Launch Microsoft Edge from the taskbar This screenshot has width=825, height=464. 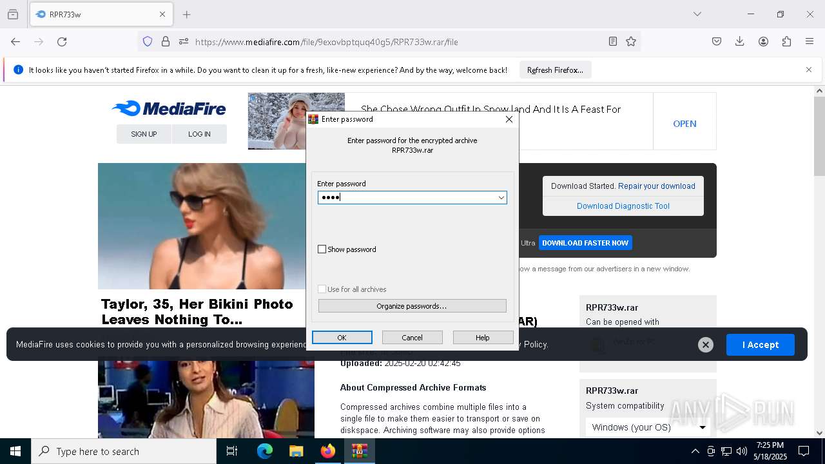coord(265,451)
